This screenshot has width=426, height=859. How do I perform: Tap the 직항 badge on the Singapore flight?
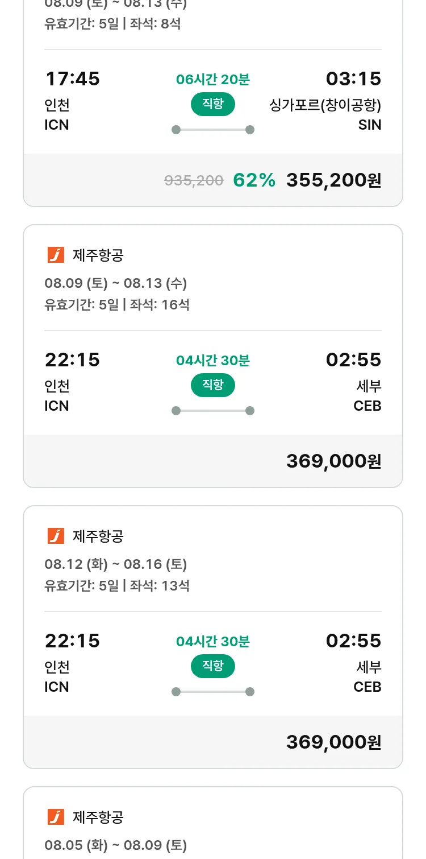[x=212, y=104]
